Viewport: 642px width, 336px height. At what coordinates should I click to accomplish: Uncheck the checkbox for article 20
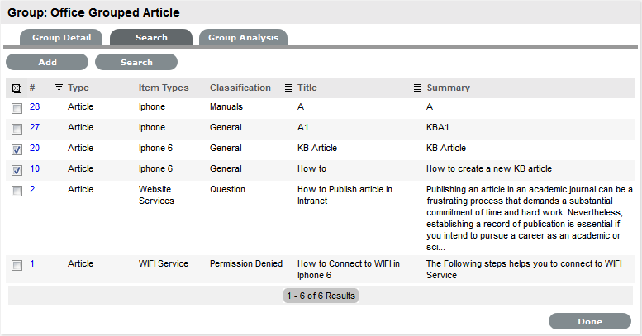[x=17, y=149]
